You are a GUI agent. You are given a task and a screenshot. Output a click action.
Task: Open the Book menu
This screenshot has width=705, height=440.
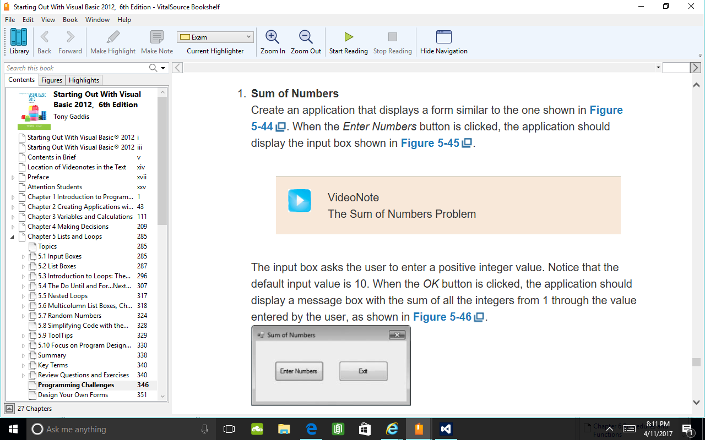(x=70, y=20)
